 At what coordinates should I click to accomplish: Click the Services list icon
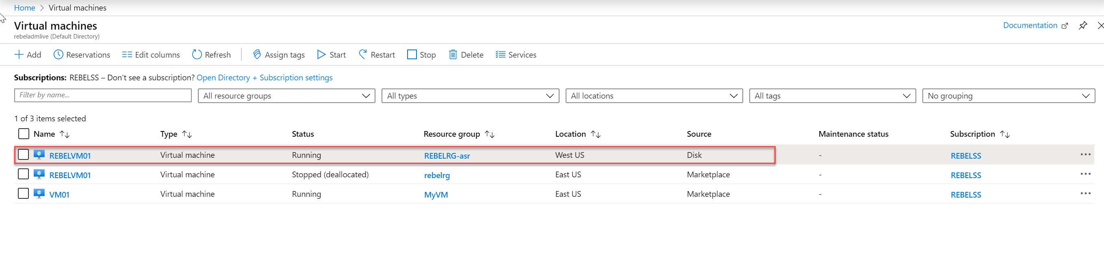pyautogui.click(x=500, y=55)
